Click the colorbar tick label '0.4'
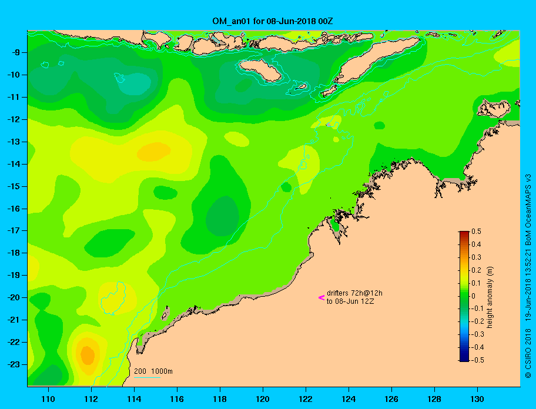Viewport: 536px width, 409px height. [476, 244]
